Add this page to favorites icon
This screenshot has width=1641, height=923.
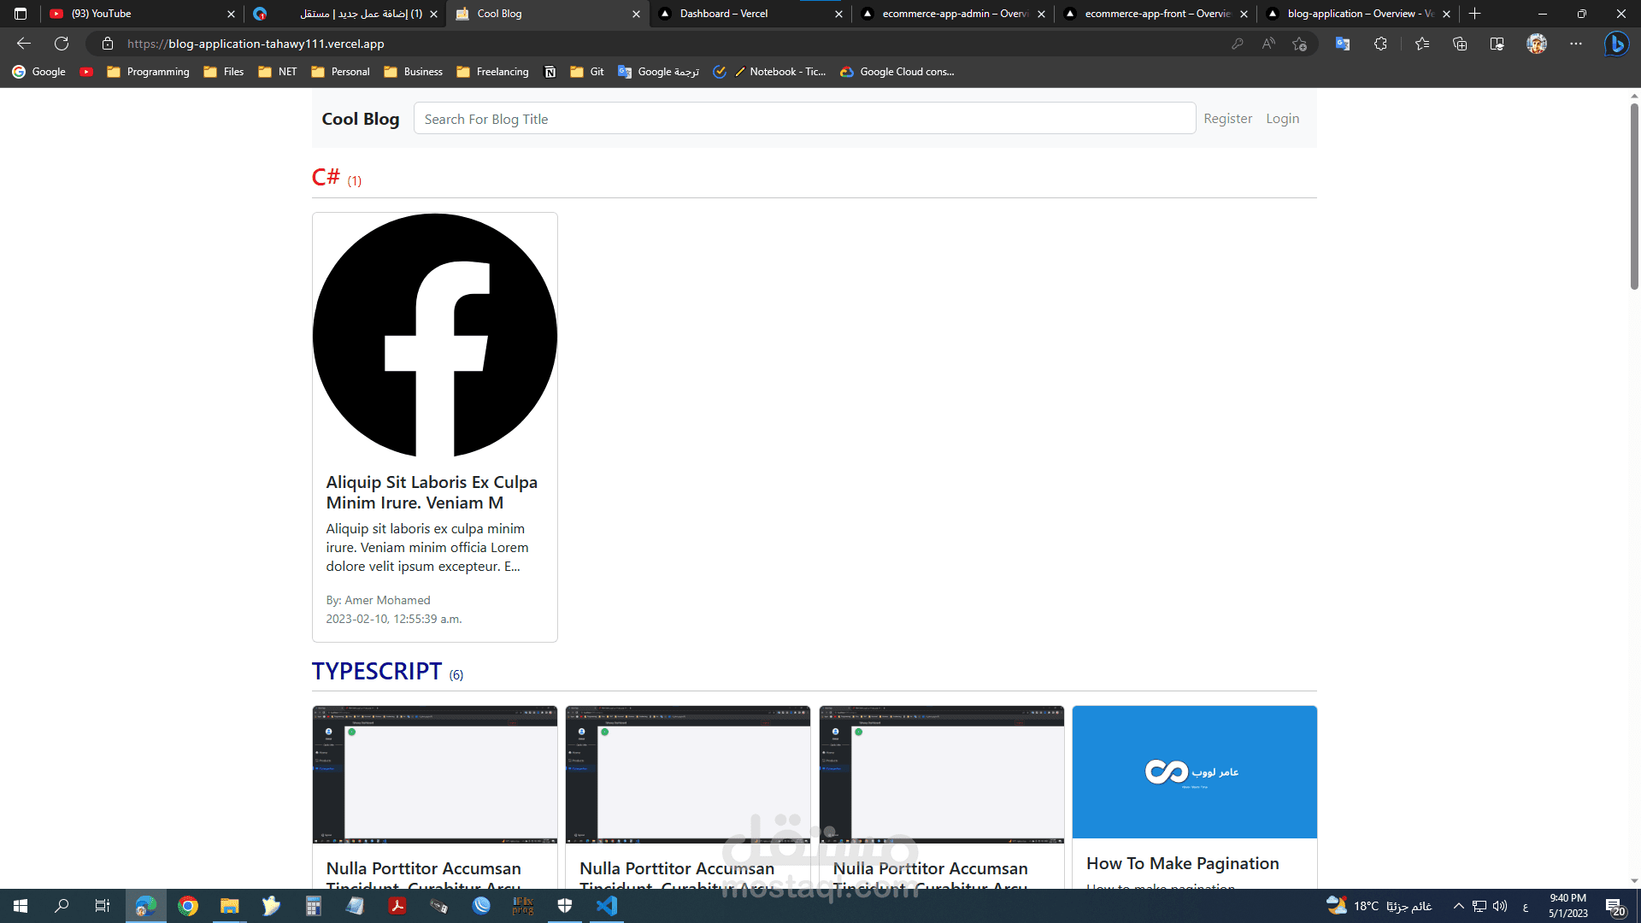pos(1300,44)
